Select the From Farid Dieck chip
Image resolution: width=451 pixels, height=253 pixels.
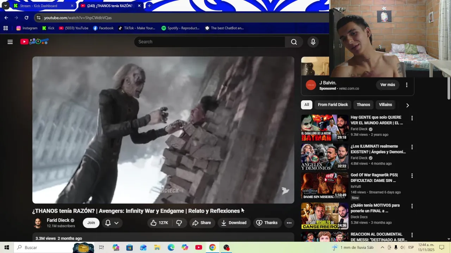click(x=333, y=105)
